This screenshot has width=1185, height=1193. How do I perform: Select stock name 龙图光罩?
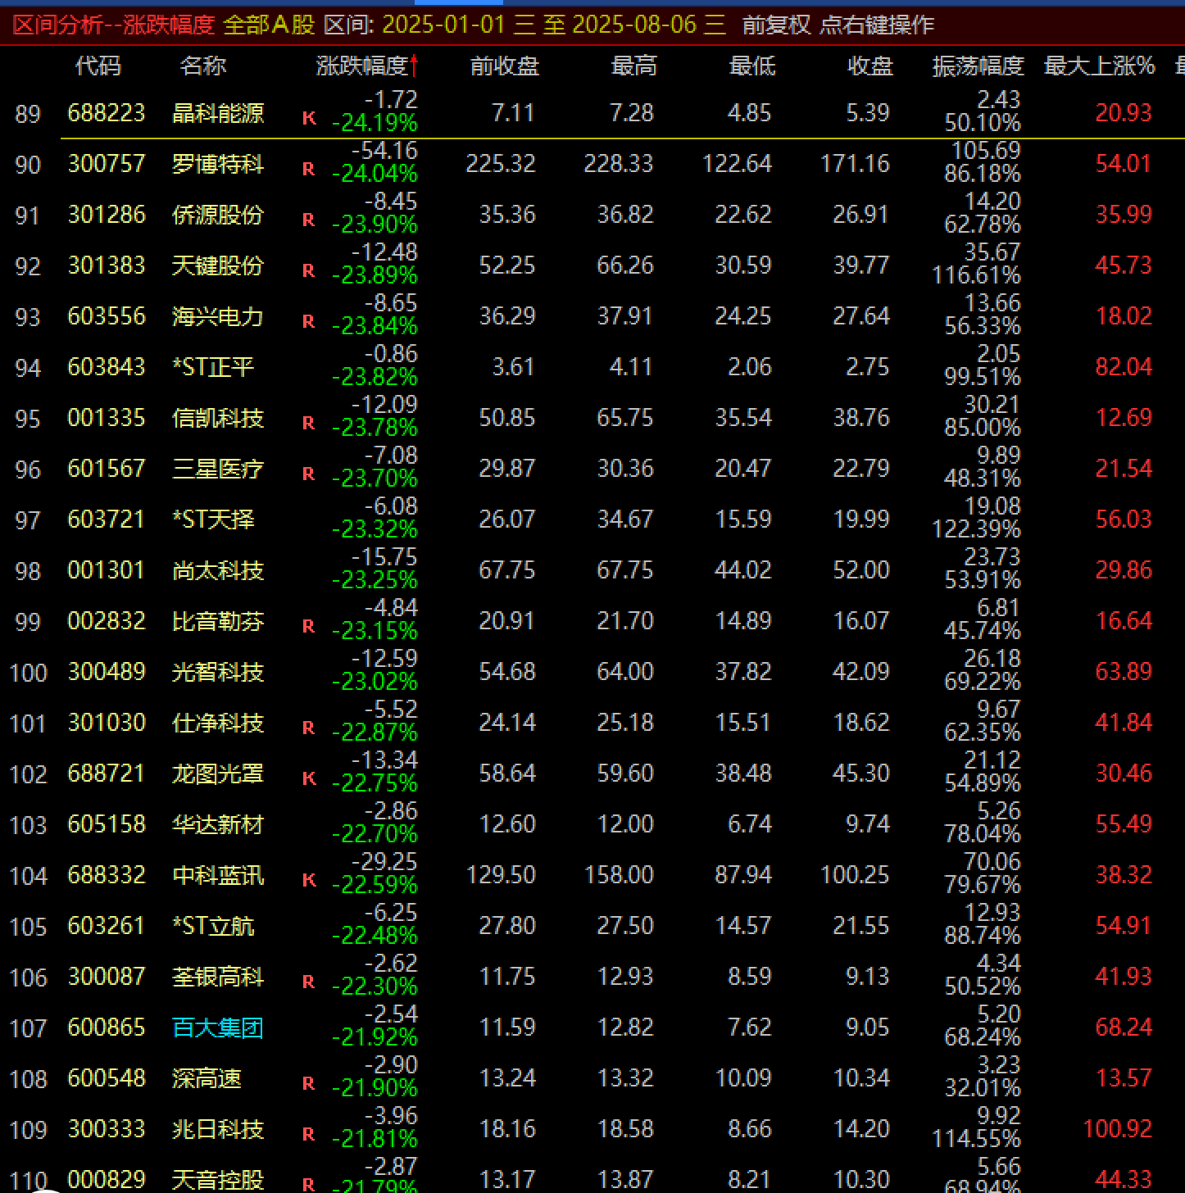tap(218, 773)
